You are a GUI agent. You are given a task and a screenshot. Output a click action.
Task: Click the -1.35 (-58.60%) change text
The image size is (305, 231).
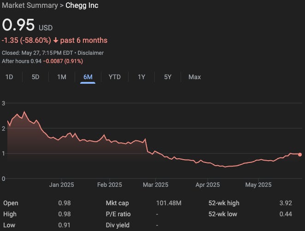coord(26,40)
